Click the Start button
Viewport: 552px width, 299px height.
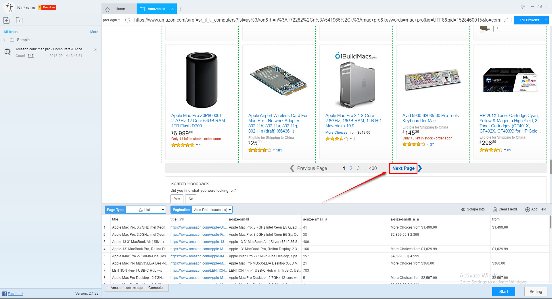[503, 292]
